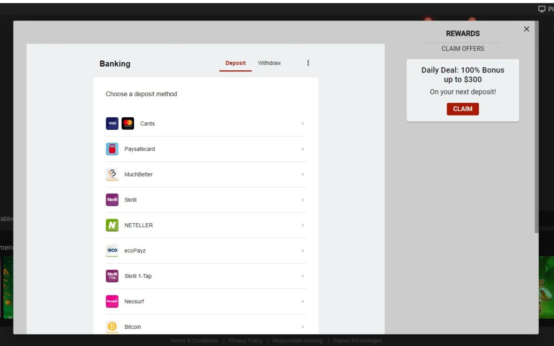Choose the MuchBetter method label
This screenshot has height=346, width=554.
pos(138,175)
